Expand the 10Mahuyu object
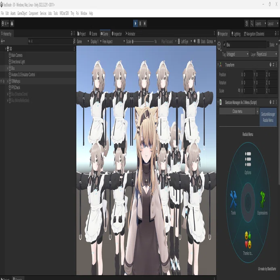This screenshot has height=280, width=280. (8, 81)
